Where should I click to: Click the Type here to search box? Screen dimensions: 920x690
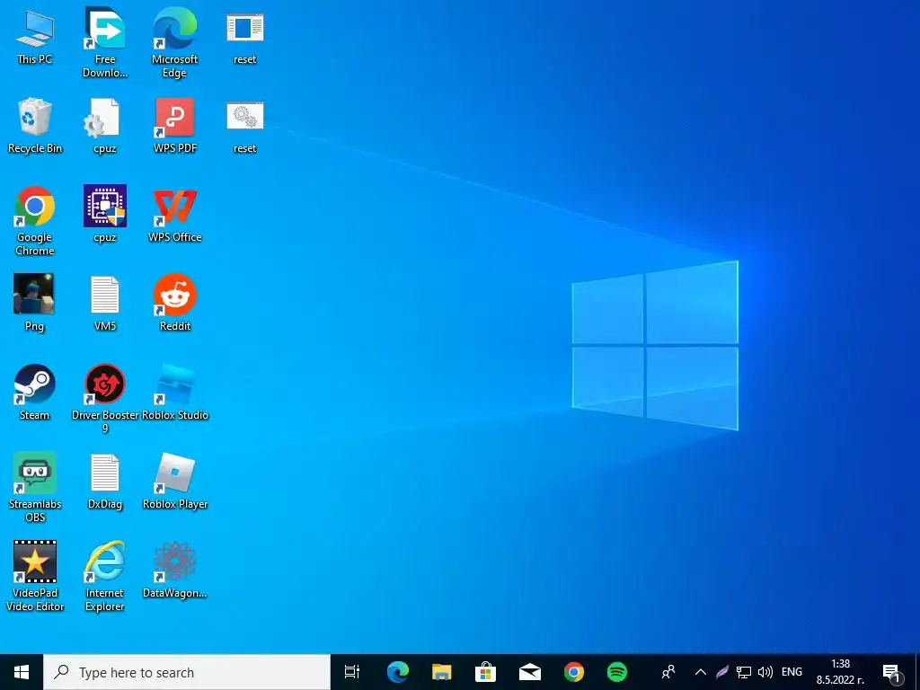click(x=187, y=672)
